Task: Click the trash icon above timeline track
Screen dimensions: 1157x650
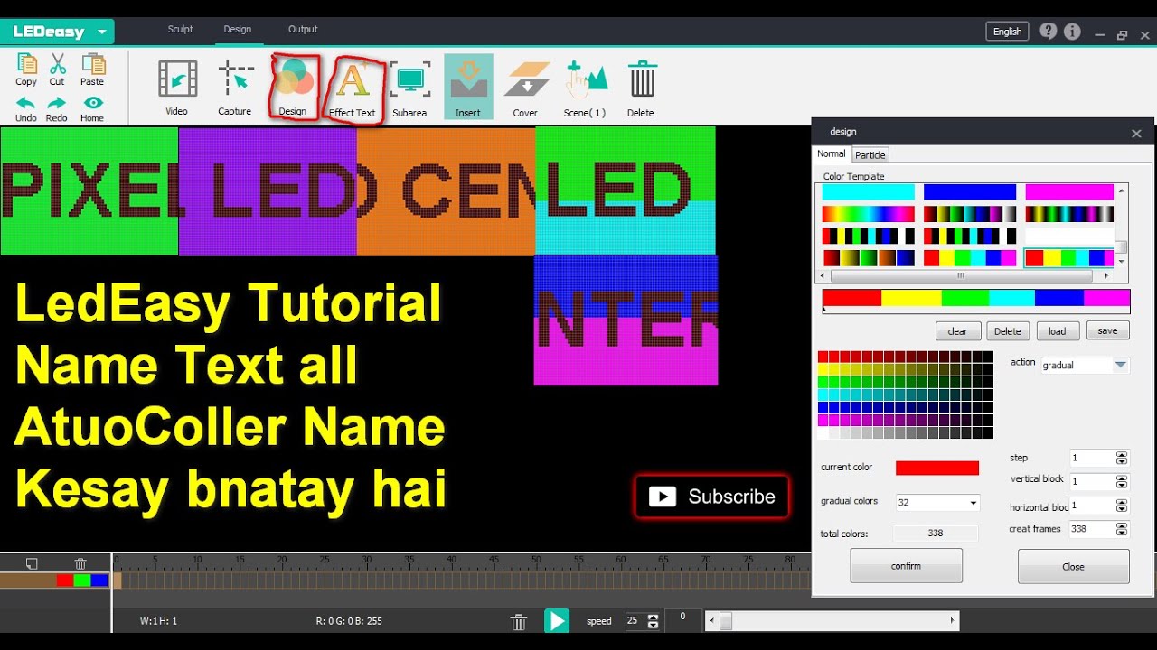Action: click(80, 563)
